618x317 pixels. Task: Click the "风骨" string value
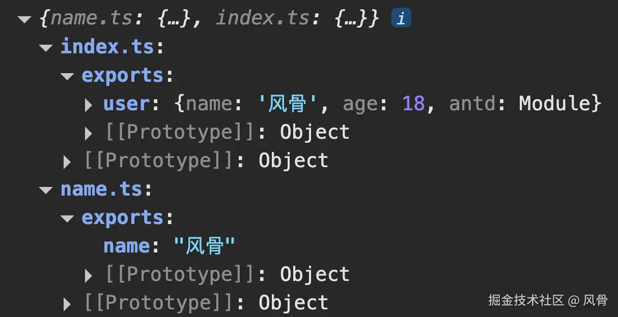coord(204,246)
